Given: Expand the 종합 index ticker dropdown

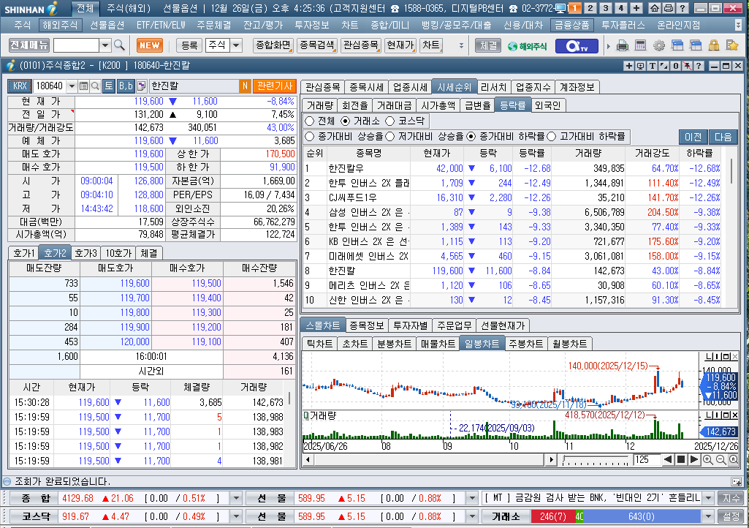Looking at the screenshot, I should click(236, 498).
